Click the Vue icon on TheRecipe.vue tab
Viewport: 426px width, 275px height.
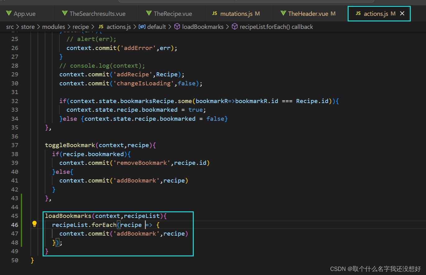click(x=149, y=13)
